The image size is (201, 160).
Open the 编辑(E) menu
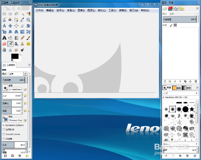coord(50,10)
